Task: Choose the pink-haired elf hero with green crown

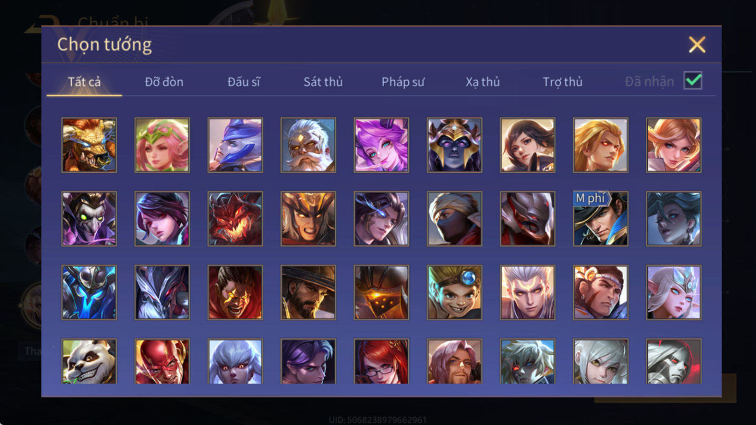Action: (162, 145)
